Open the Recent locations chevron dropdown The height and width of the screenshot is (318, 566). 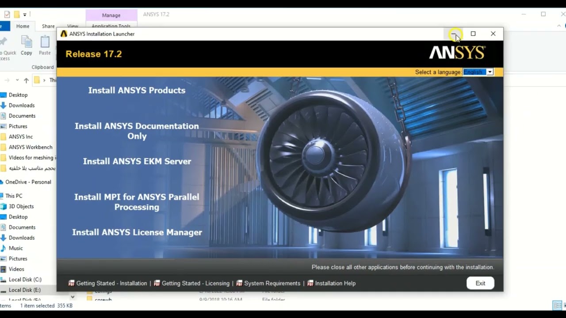pyautogui.click(x=17, y=80)
